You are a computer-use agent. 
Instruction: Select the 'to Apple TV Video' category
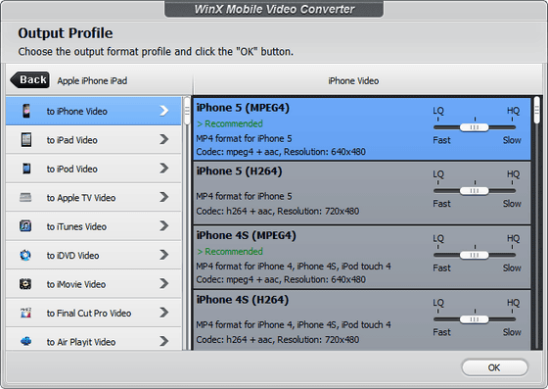pyautogui.click(x=93, y=197)
